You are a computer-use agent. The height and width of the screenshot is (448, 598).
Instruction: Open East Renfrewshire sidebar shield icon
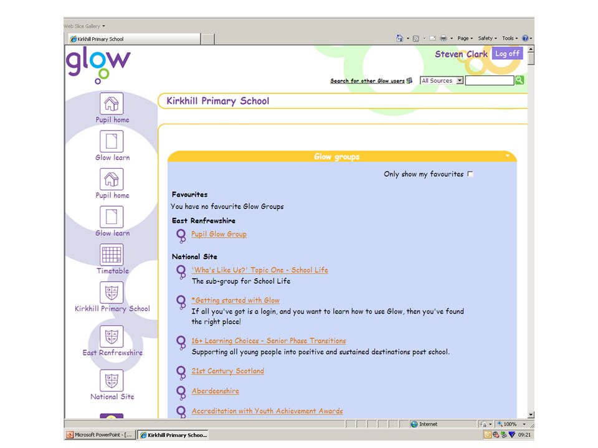point(112,337)
